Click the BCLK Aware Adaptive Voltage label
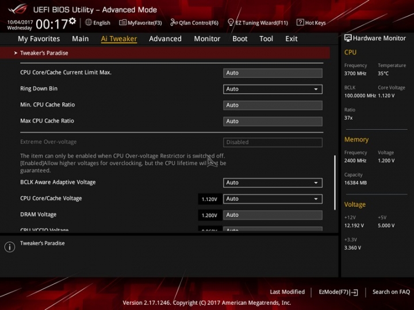Viewport: 414px width, 310px height. [58, 182]
